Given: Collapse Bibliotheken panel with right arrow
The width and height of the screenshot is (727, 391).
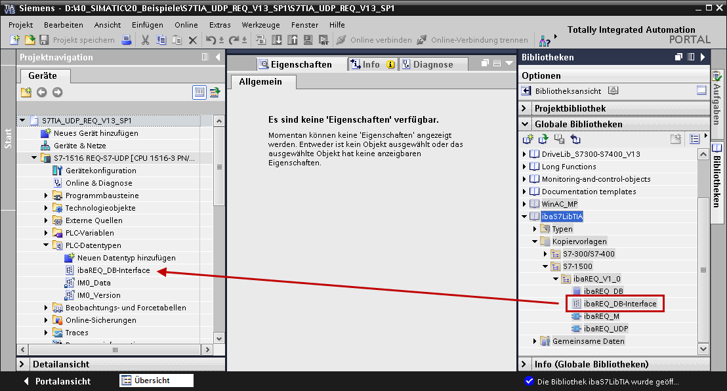Looking at the screenshot, I should (x=703, y=57).
